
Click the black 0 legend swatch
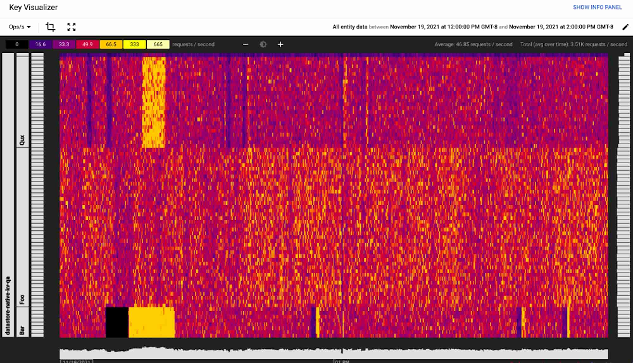(x=17, y=44)
